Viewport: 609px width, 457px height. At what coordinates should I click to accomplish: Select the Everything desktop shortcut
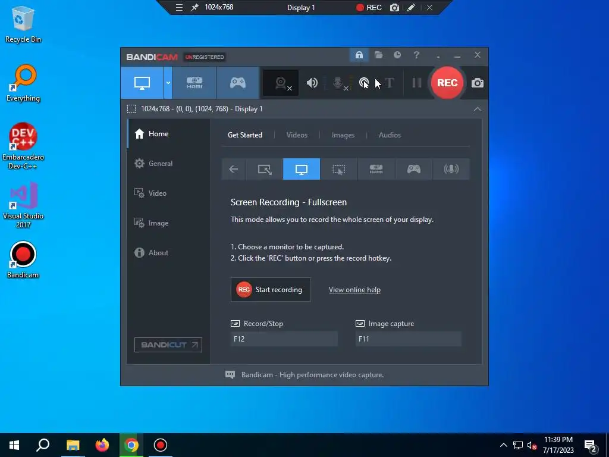(23, 83)
